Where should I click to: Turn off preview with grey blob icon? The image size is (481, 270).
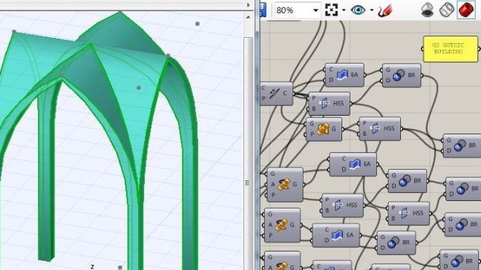point(428,10)
